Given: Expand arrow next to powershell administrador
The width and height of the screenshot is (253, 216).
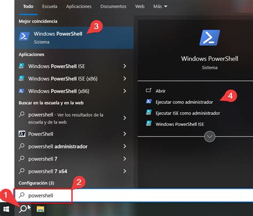Looking at the screenshot, I should (x=125, y=146).
